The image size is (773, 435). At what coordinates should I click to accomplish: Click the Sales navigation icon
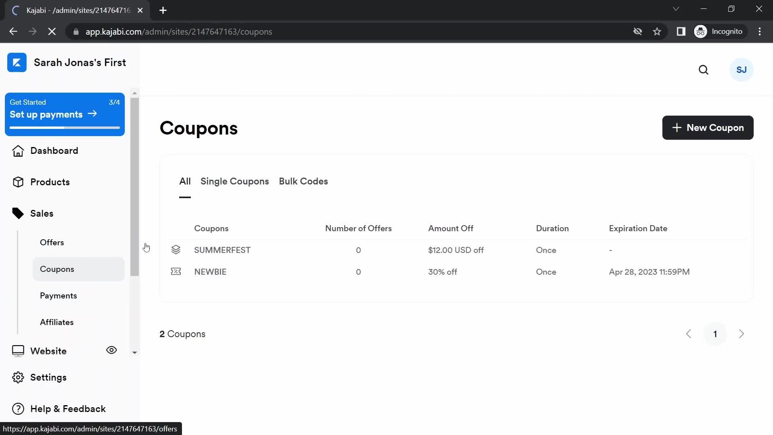18,213
